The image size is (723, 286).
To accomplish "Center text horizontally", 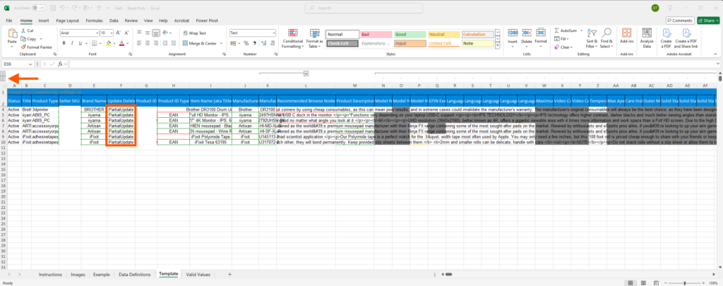I will tap(148, 43).
